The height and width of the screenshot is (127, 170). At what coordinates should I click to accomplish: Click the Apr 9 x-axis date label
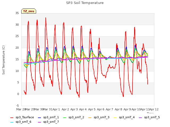[127, 109]
